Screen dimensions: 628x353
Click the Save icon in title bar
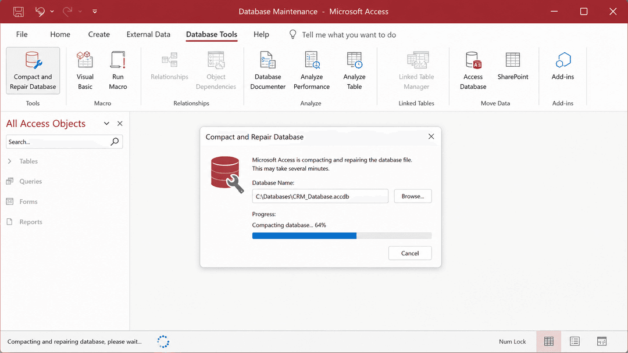point(19,12)
